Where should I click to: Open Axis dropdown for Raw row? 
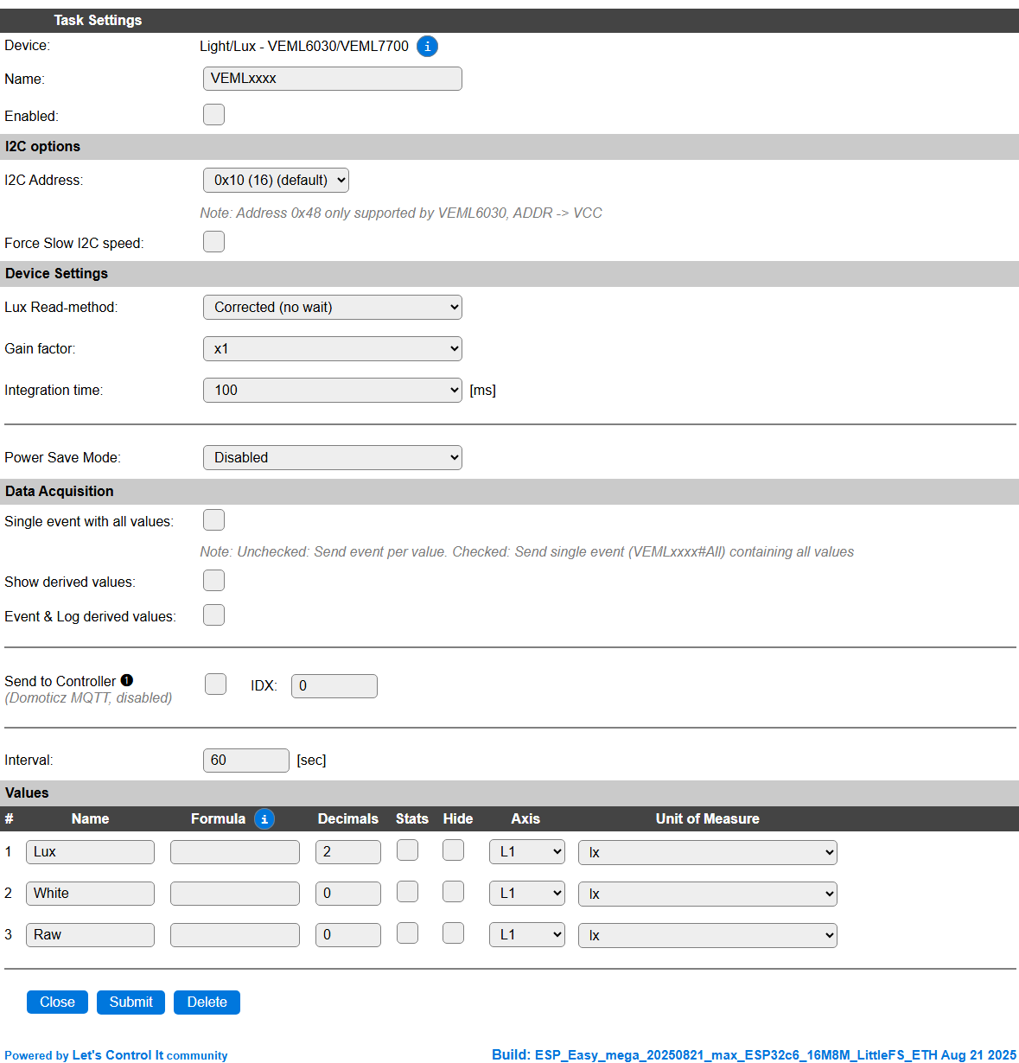527,935
